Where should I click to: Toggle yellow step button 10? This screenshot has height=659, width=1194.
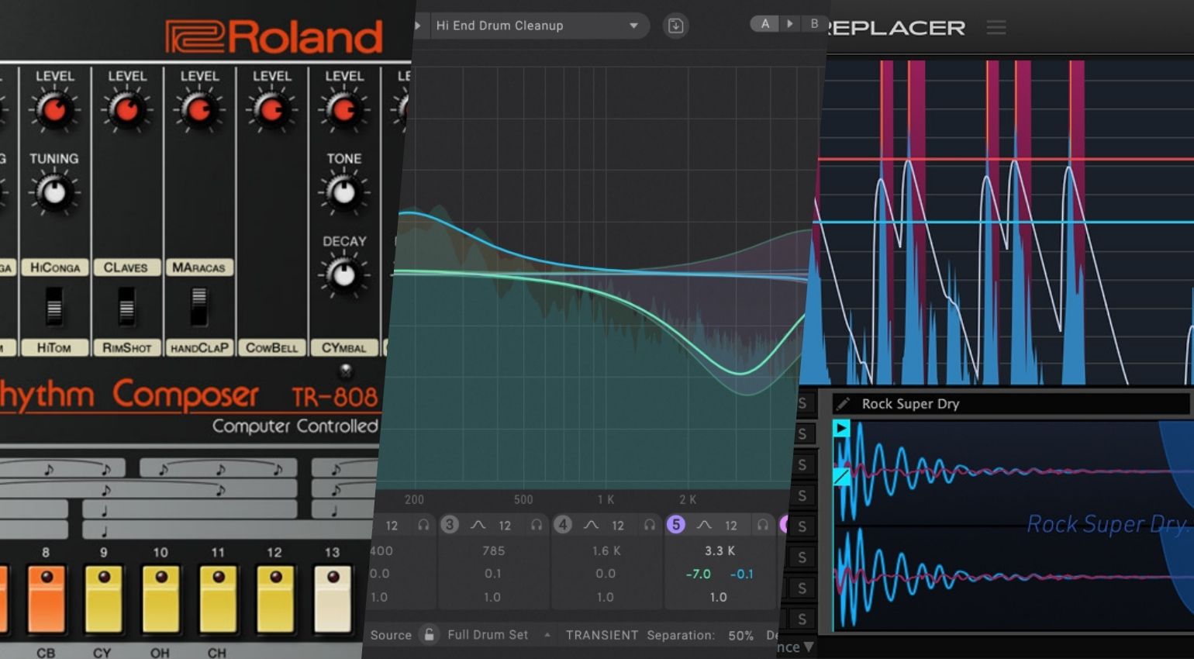(x=161, y=599)
